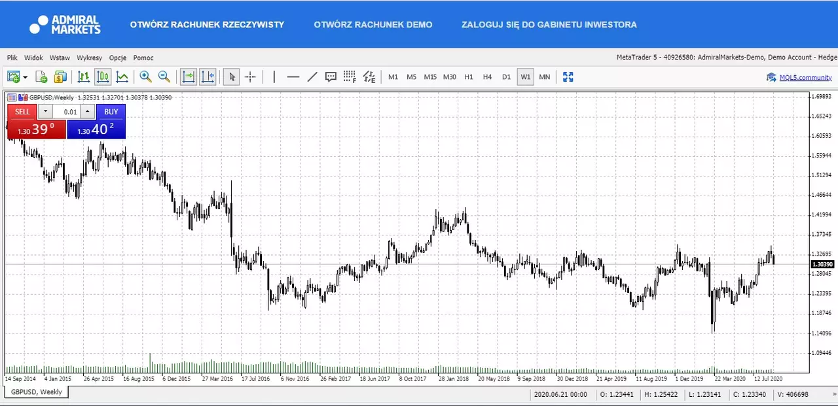The width and height of the screenshot is (838, 406).
Task: Click the 0.01 volume input field
Action: click(x=67, y=112)
